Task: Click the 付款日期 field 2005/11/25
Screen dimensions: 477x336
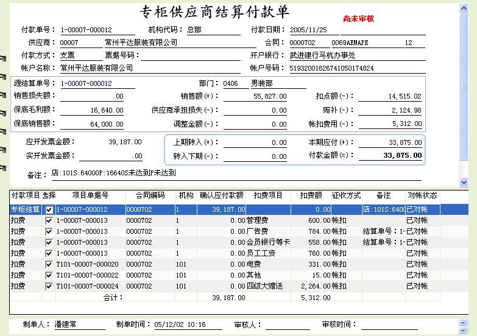Action: tap(314, 30)
